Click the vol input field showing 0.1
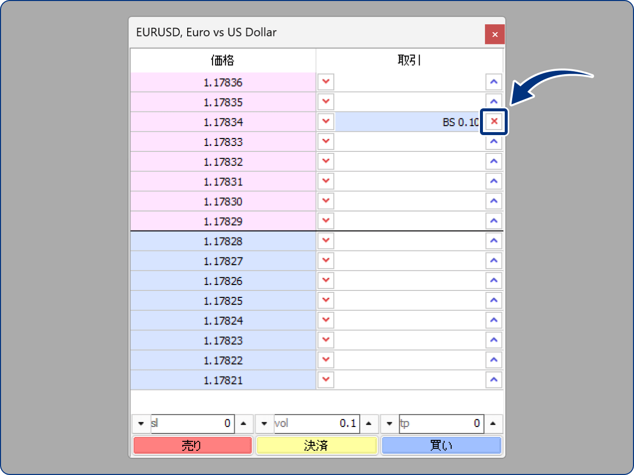 point(317,424)
